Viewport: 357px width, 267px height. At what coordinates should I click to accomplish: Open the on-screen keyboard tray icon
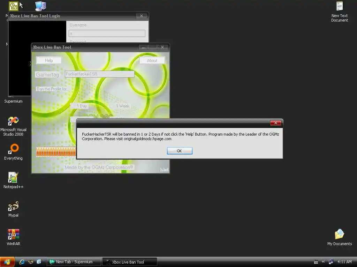click(x=316, y=262)
